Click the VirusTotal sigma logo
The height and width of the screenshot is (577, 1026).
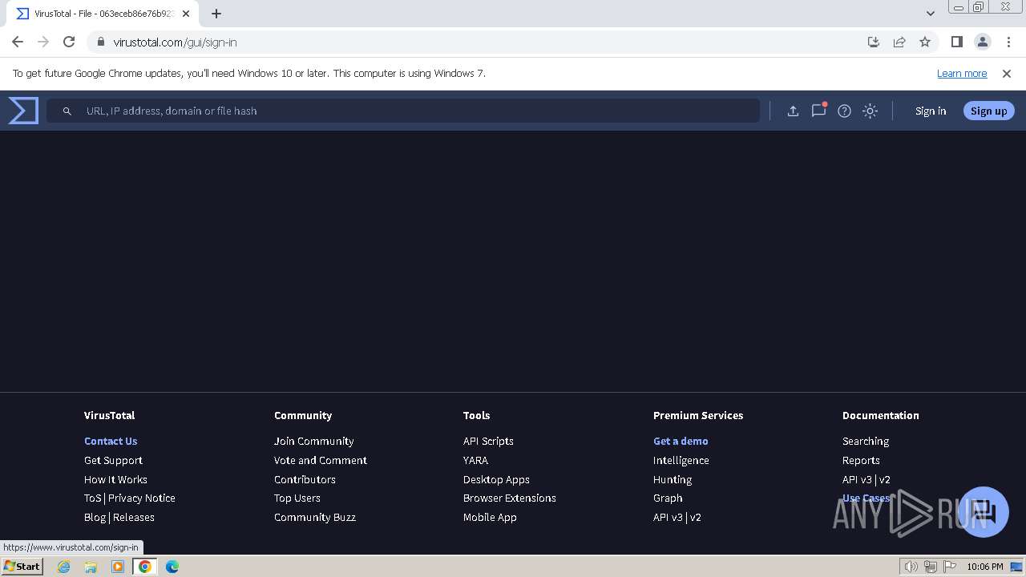pos(23,111)
